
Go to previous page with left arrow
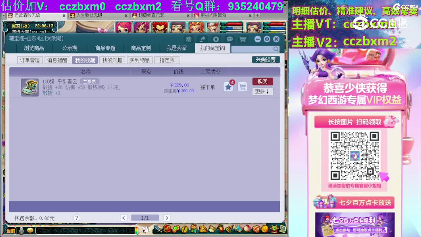(x=124, y=218)
